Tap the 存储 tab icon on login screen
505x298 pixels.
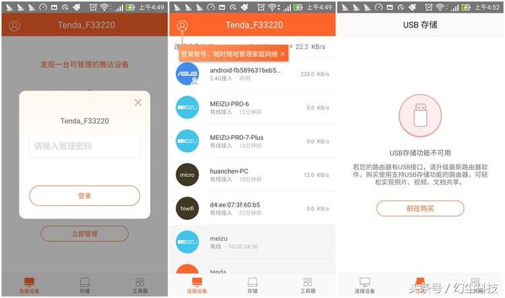click(84, 282)
